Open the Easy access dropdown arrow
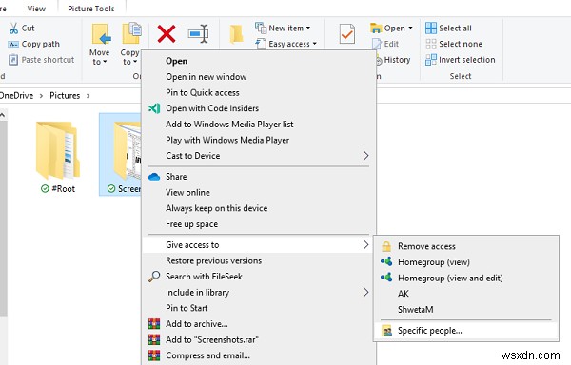571x365 pixels. pos(314,44)
